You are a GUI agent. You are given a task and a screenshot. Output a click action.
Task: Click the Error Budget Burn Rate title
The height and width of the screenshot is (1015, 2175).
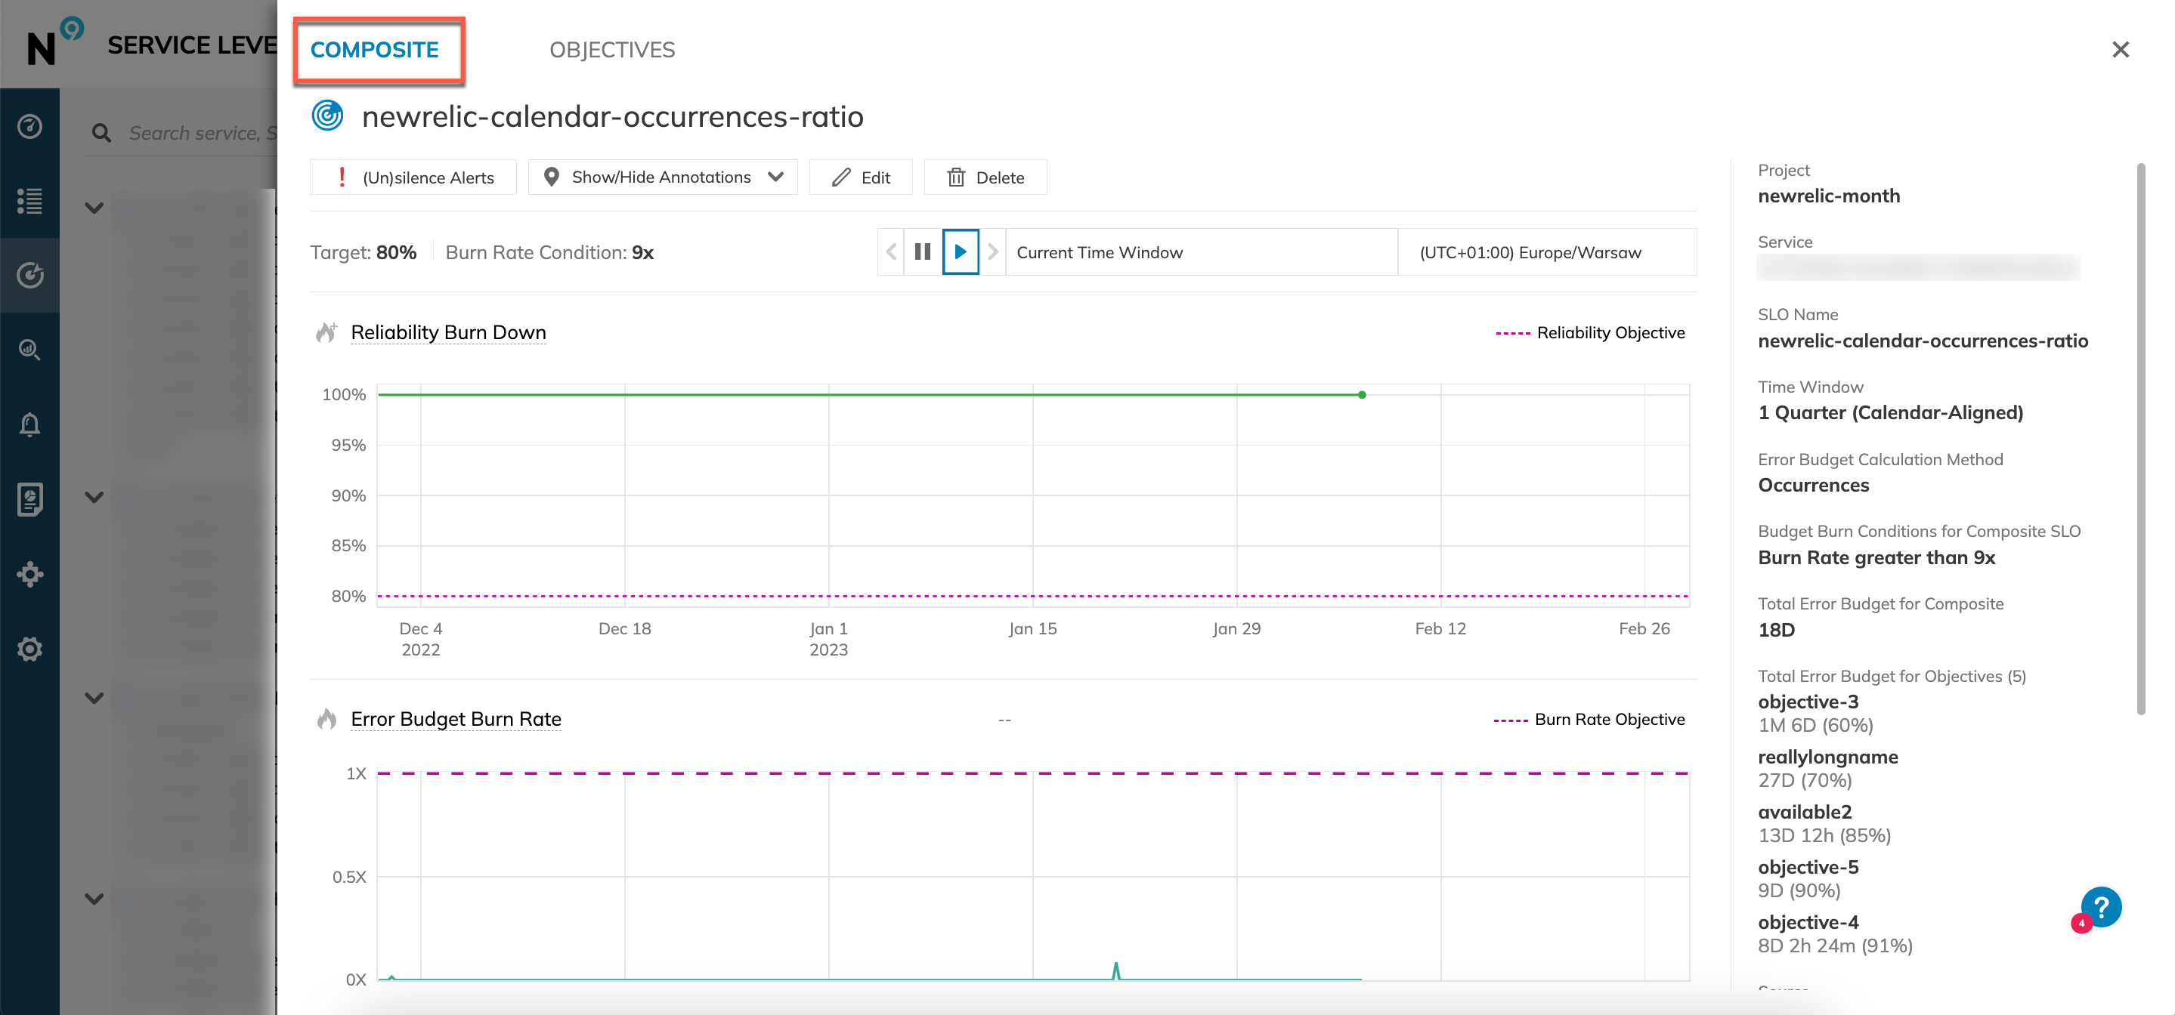pos(456,719)
